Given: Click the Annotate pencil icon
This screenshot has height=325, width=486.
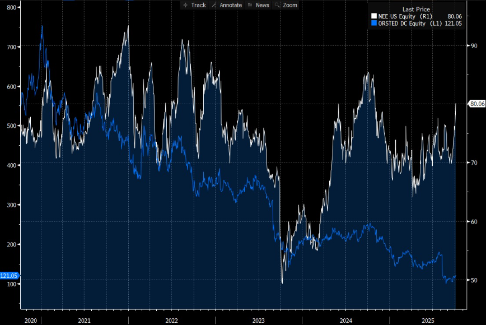Looking at the screenshot, I should click(214, 5).
